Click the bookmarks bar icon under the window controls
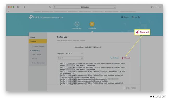 tap(9, 11)
